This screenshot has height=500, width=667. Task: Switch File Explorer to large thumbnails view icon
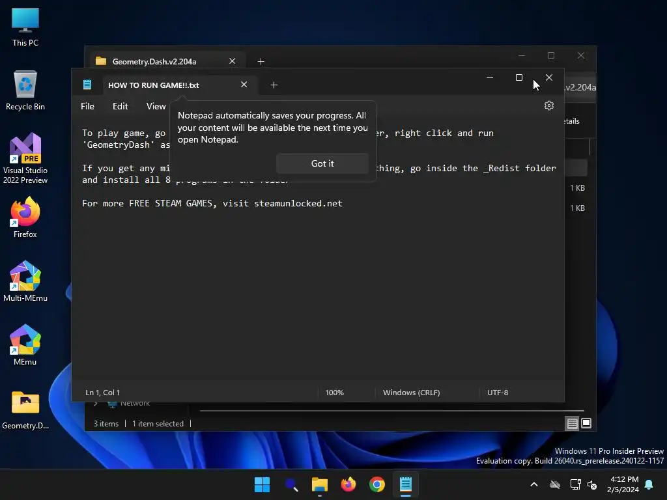586,423
